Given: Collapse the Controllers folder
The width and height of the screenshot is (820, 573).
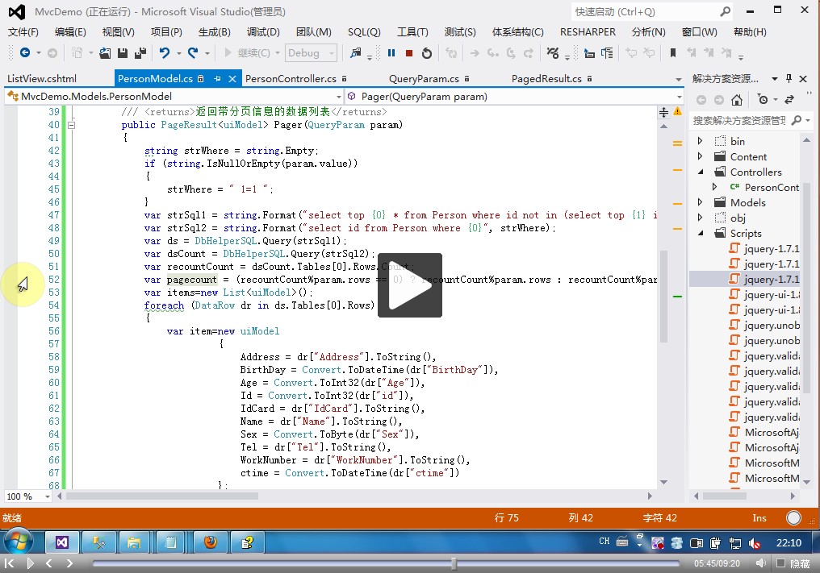Looking at the screenshot, I should click(x=700, y=172).
